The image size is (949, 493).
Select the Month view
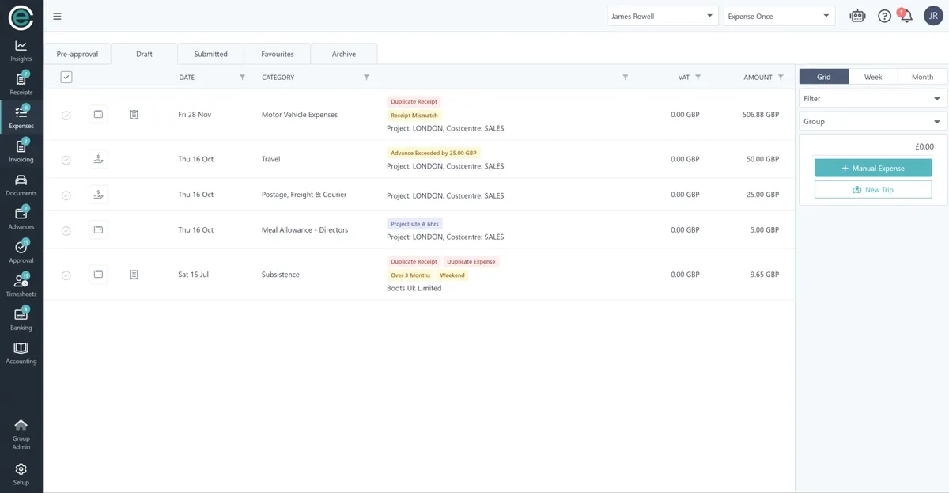pyautogui.click(x=922, y=77)
